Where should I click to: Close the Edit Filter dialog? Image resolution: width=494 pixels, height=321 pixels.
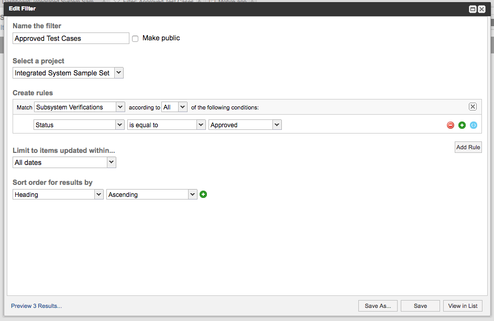click(x=482, y=9)
